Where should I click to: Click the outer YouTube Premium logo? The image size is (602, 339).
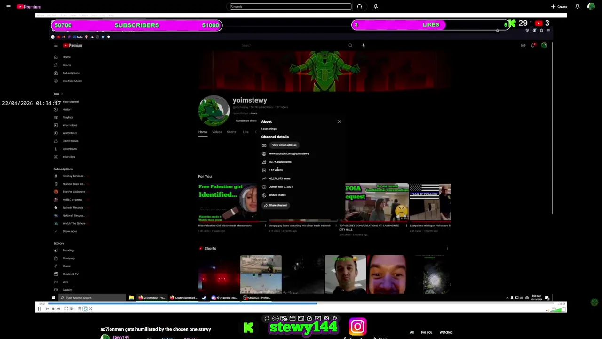coord(29,7)
